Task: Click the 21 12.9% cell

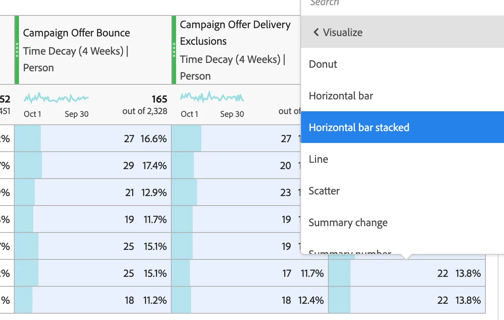Action: point(93,192)
